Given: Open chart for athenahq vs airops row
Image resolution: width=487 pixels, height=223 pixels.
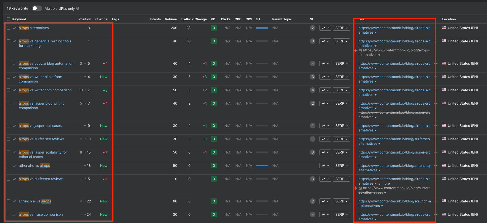Looking at the screenshot, I should pyautogui.click(x=325, y=166).
